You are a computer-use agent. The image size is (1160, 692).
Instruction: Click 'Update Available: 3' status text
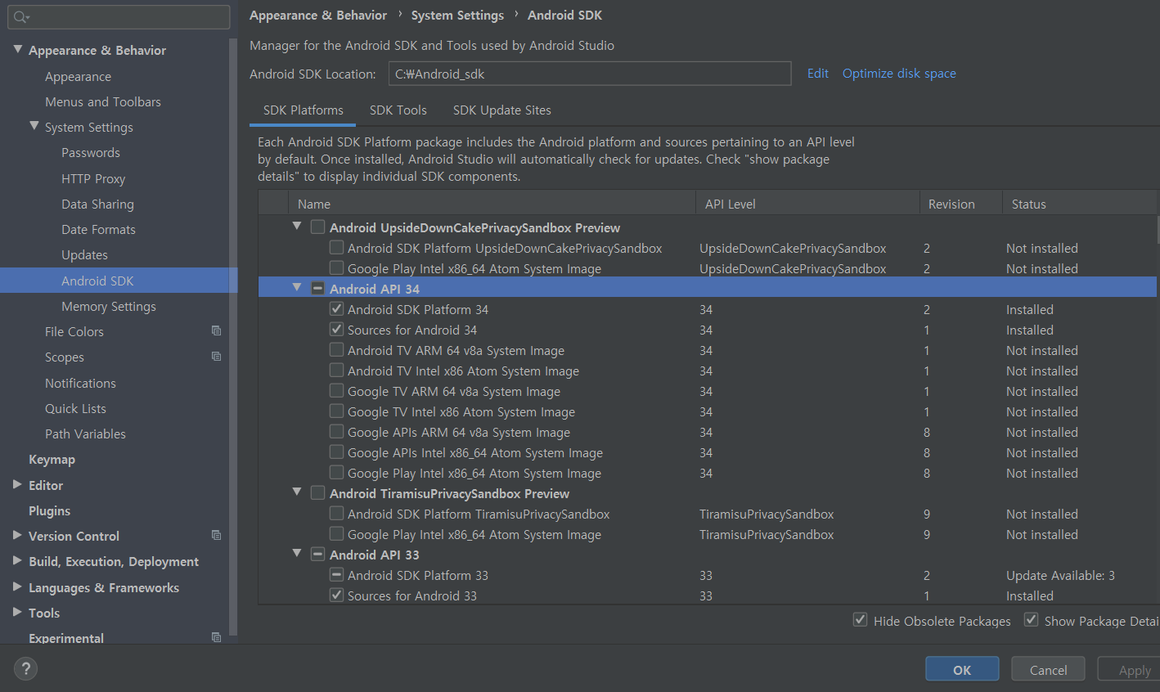1060,575
